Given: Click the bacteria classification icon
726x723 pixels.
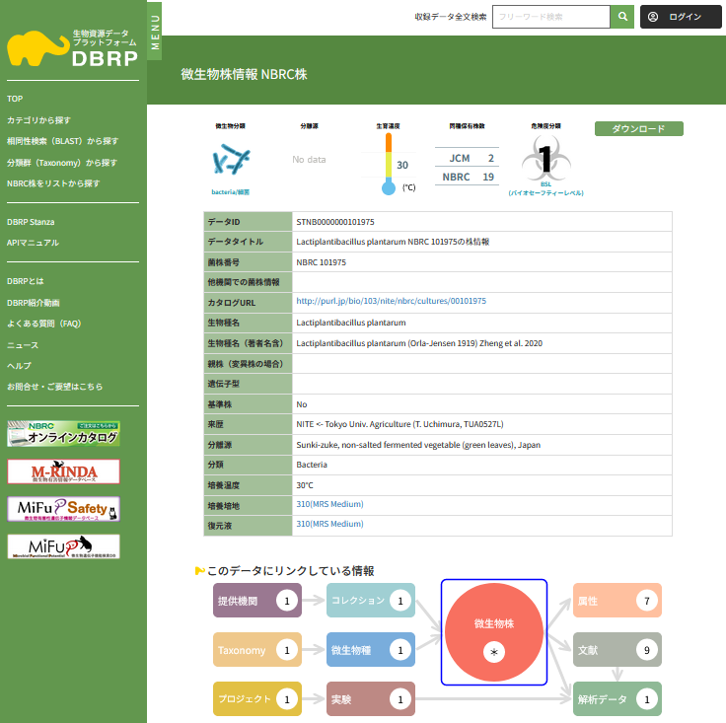Looking at the screenshot, I should click(x=231, y=159).
